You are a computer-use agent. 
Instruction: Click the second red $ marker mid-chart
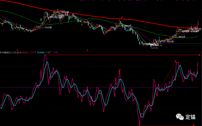tap(87, 50)
